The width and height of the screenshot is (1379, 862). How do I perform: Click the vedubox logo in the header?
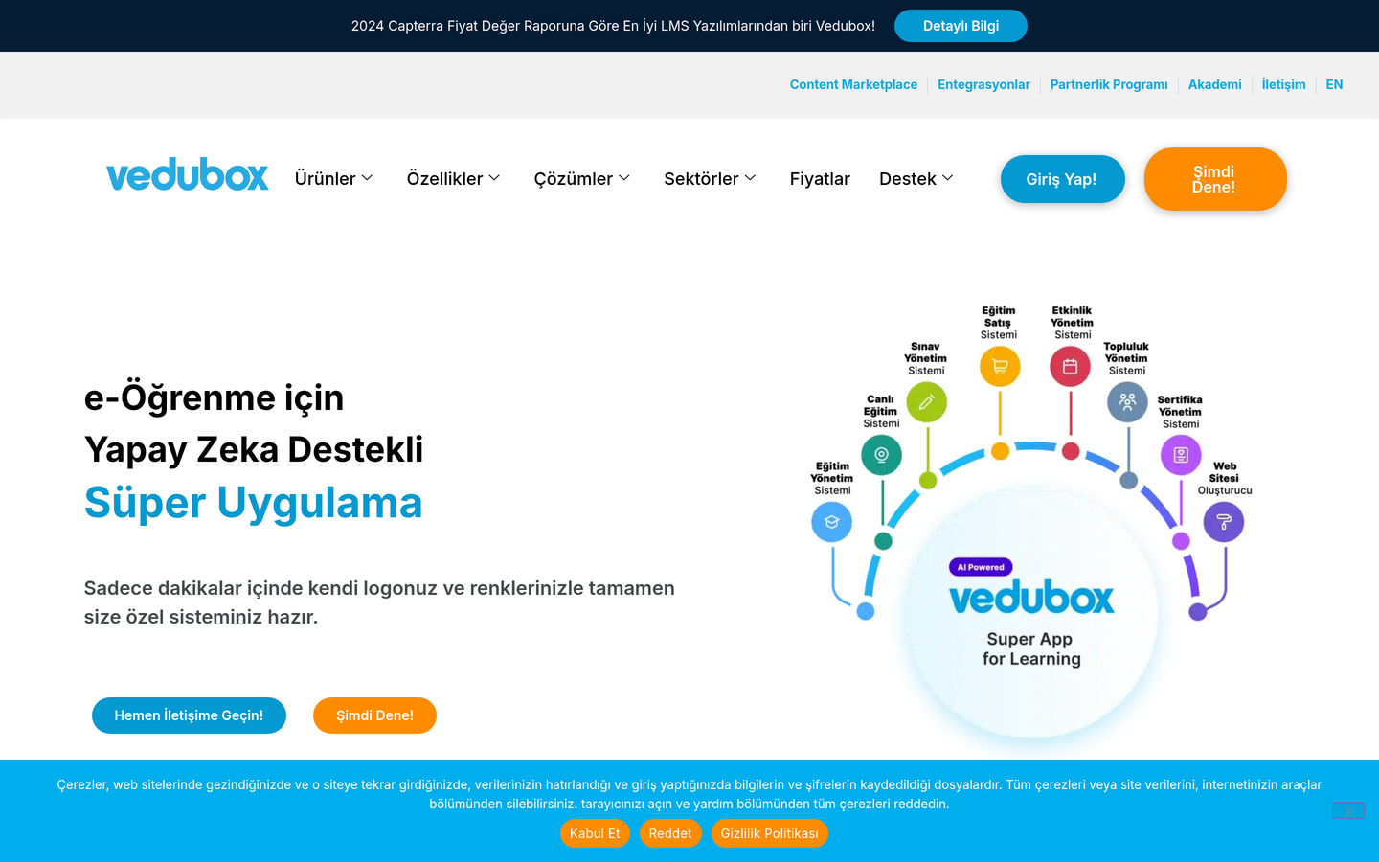(x=188, y=175)
